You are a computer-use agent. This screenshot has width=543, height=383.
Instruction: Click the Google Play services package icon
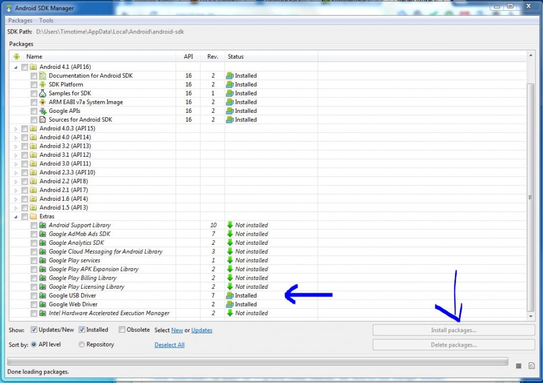point(42,260)
